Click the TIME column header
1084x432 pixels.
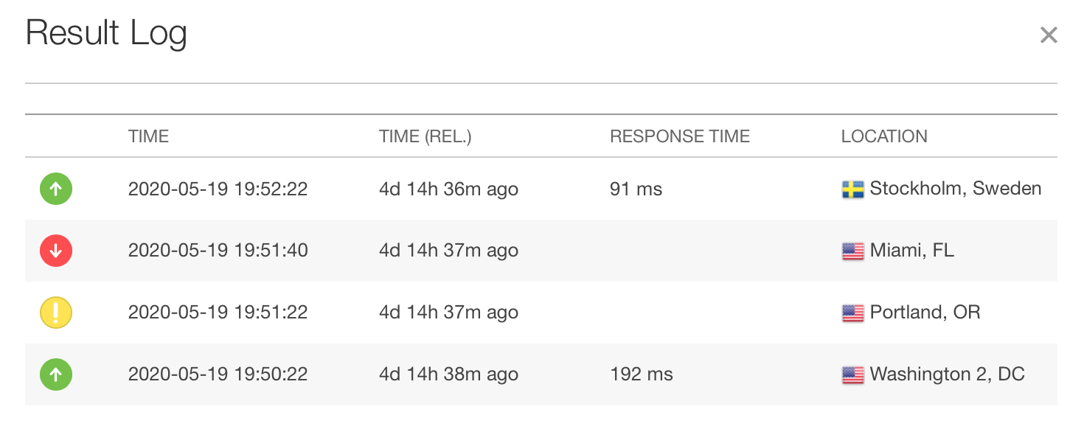click(x=148, y=136)
